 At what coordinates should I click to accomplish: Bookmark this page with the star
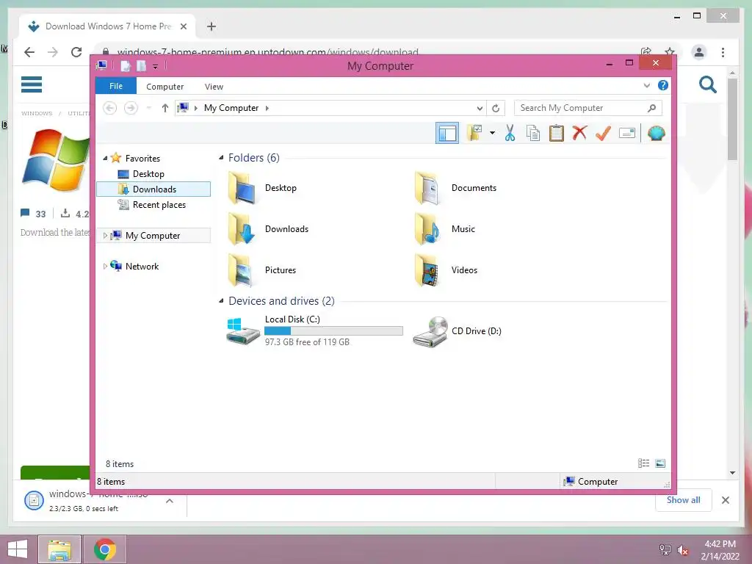coord(670,52)
